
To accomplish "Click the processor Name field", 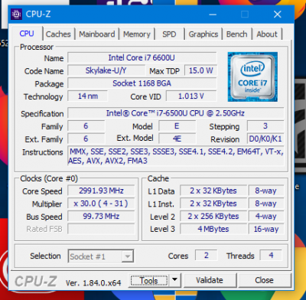I will point(142,57).
